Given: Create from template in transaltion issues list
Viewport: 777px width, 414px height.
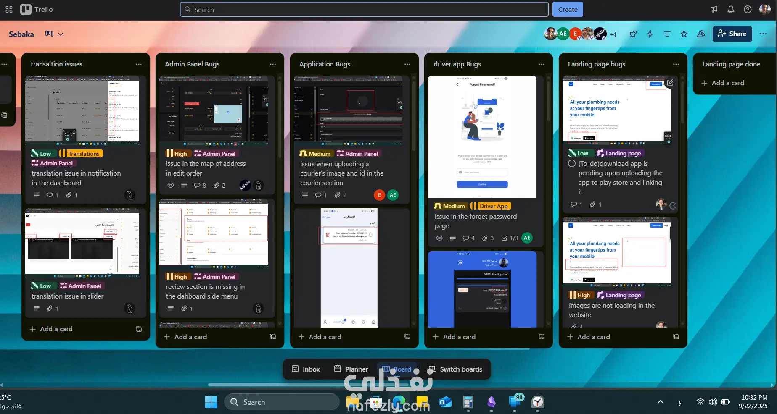Looking at the screenshot, I should (139, 329).
